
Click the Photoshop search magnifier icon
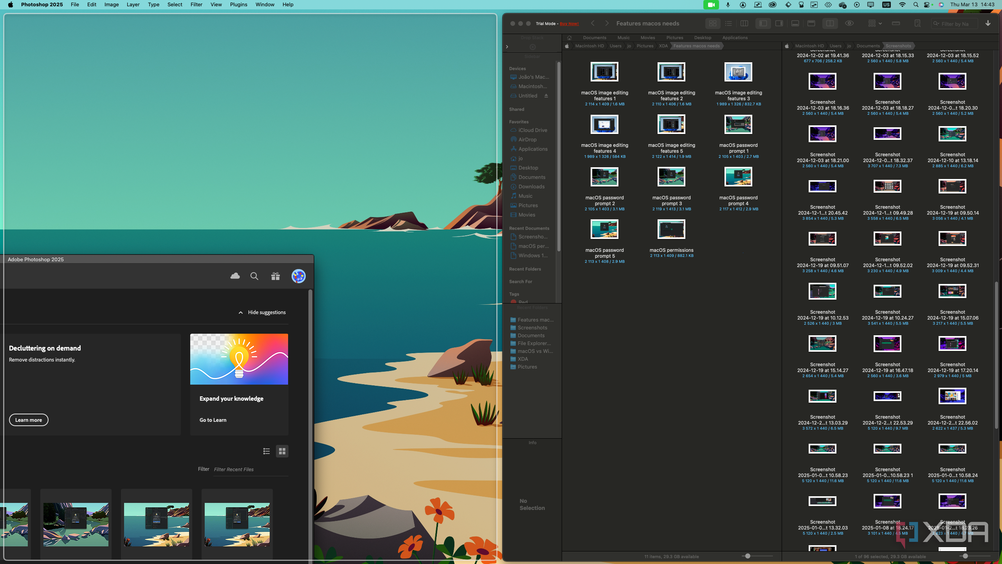[x=254, y=276]
